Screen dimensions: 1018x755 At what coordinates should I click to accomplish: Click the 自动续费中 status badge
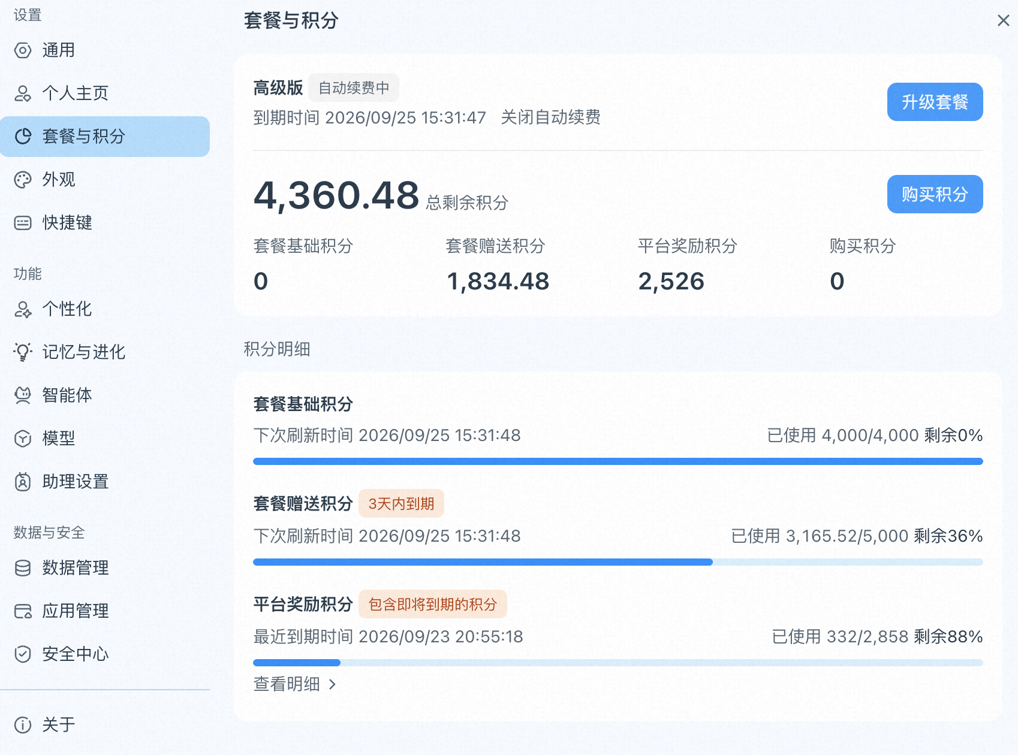354,88
